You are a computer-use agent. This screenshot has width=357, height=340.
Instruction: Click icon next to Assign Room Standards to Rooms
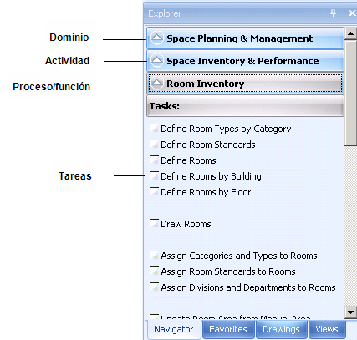click(x=154, y=271)
